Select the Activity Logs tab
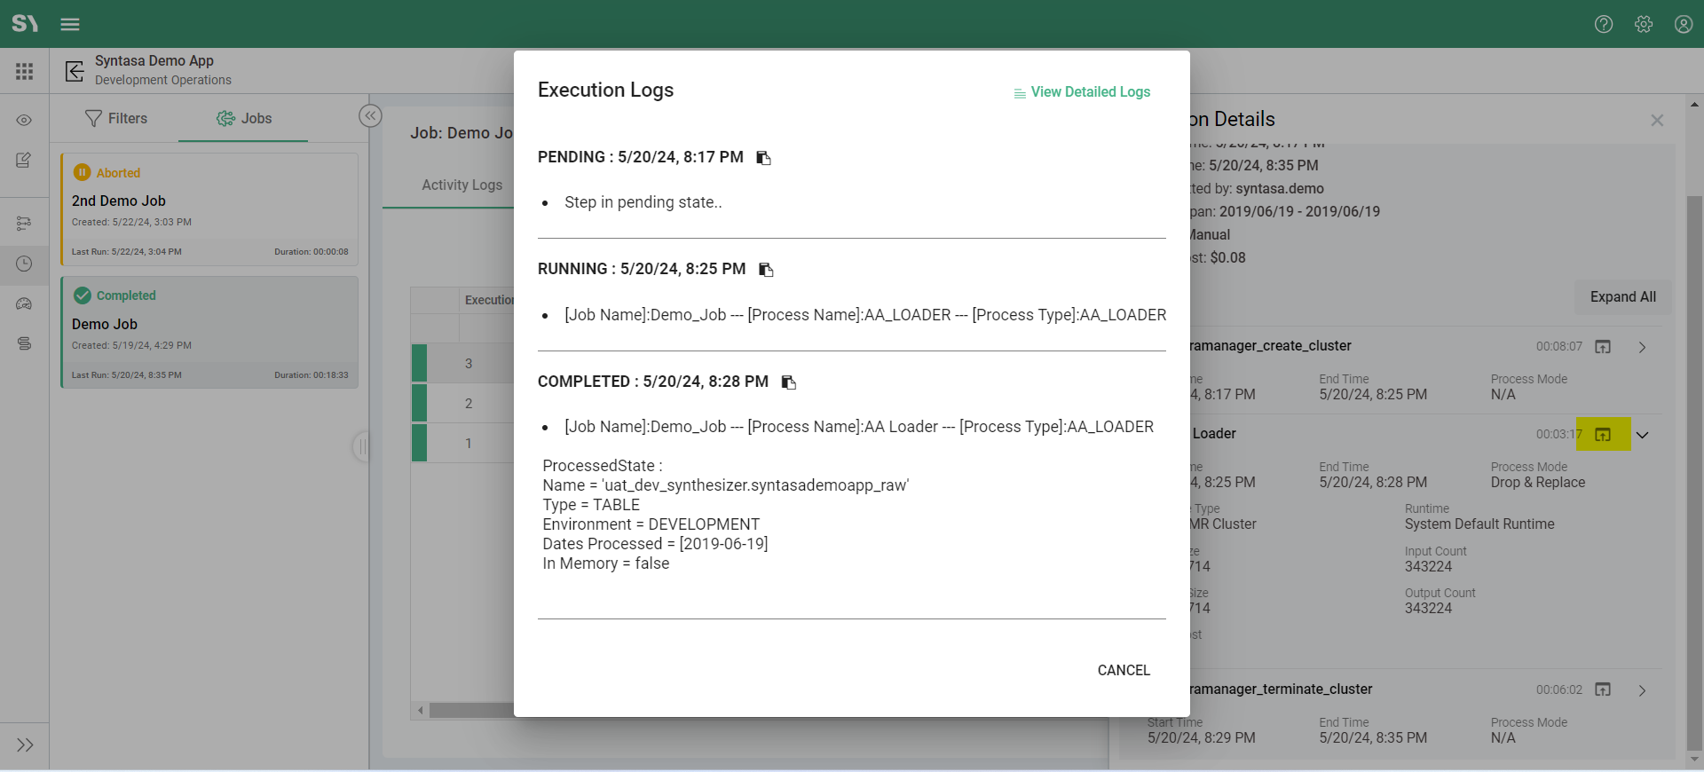The height and width of the screenshot is (772, 1704). point(461,185)
